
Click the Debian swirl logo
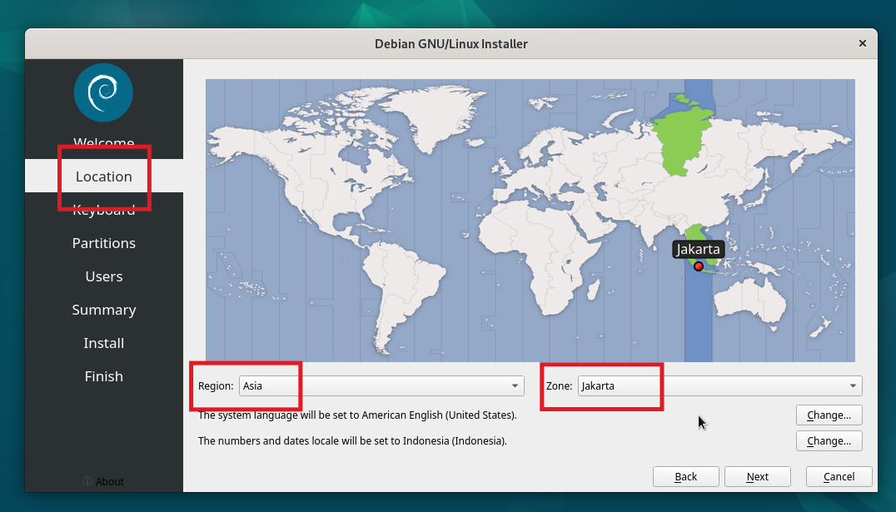[103, 92]
